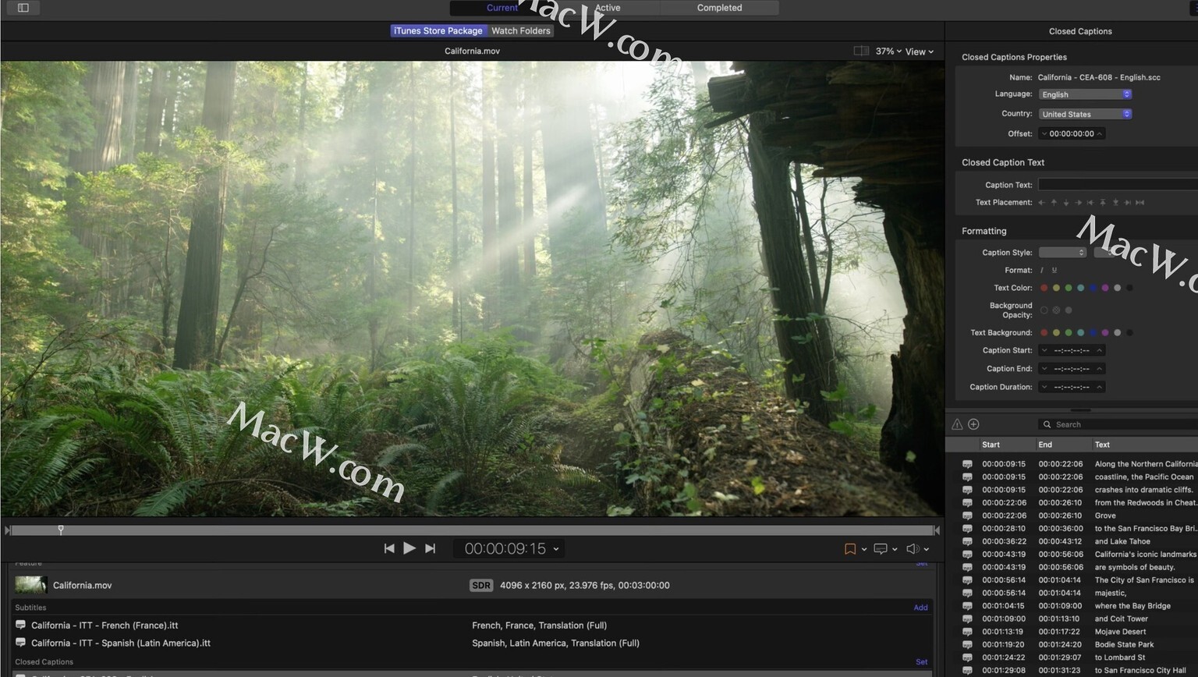The image size is (1198, 677).
Task: Select caption row 'and Lake Tahoe'
Action: click(1072, 541)
